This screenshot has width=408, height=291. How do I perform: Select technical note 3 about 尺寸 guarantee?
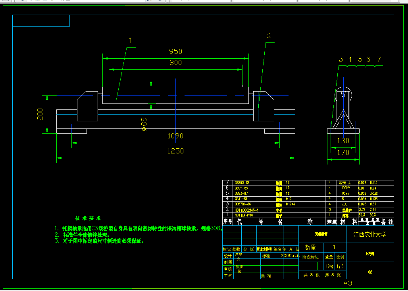pos(99,241)
